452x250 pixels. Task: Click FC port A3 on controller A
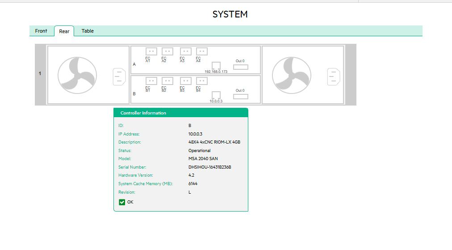[186, 51]
